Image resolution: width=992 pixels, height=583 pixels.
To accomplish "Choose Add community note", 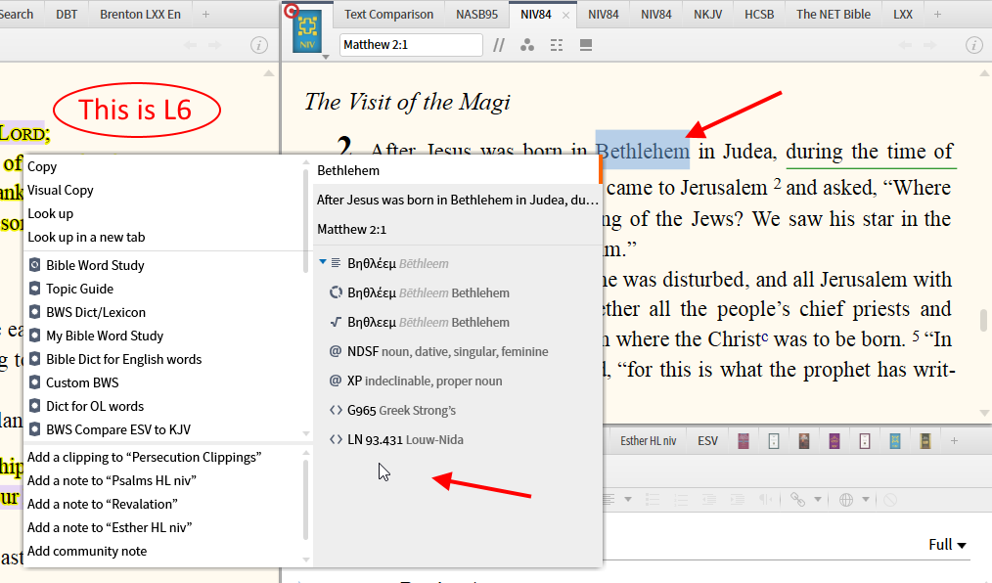I will (87, 550).
